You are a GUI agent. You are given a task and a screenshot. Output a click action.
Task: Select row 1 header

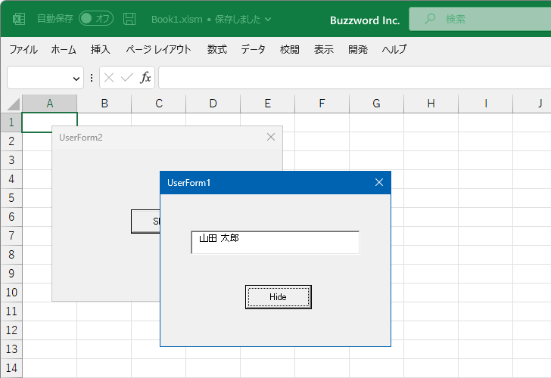click(11, 122)
